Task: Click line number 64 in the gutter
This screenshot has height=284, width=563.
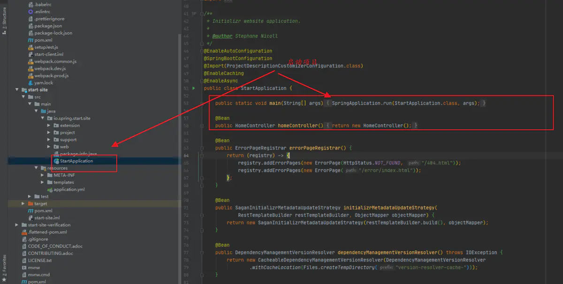Action: click(x=187, y=156)
